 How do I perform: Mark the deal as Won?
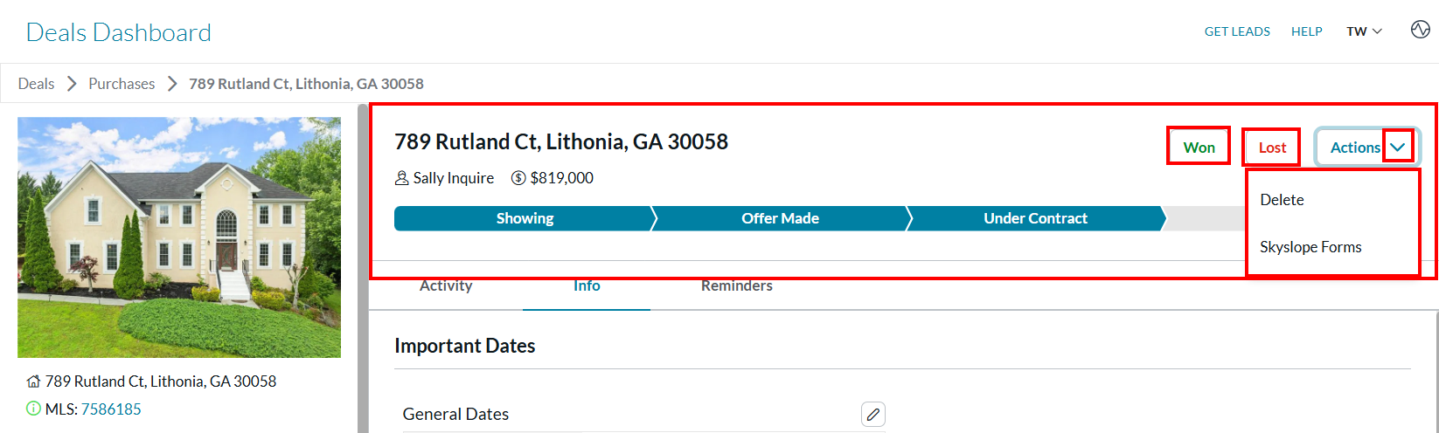pyautogui.click(x=1199, y=148)
